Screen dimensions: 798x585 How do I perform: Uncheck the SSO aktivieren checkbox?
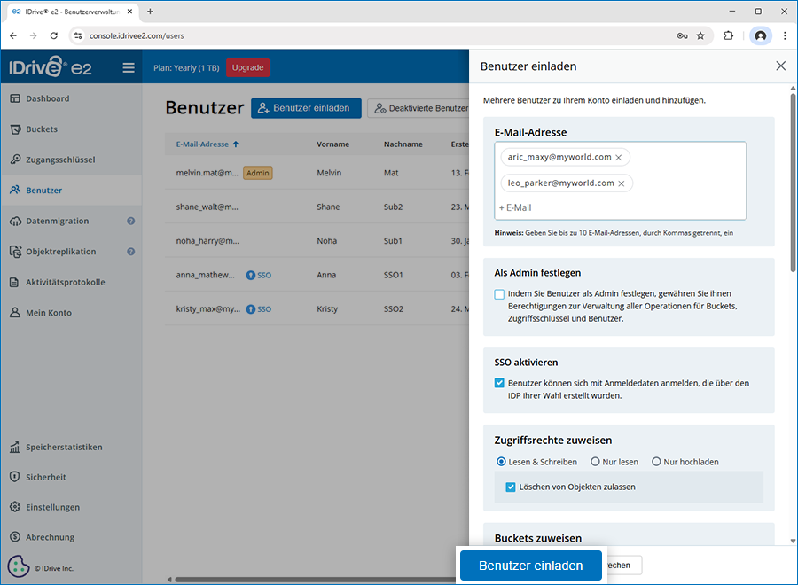500,383
